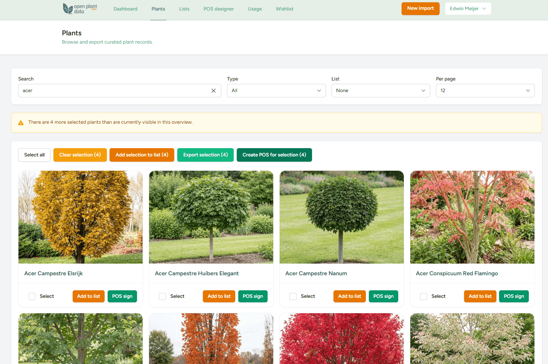The height and width of the screenshot is (364, 548).
Task: Open the Acer Campestre Elsrijk photo
Action: pyautogui.click(x=81, y=217)
